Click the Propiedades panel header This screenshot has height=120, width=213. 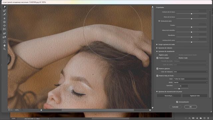pyautogui.click(x=160, y=7)
